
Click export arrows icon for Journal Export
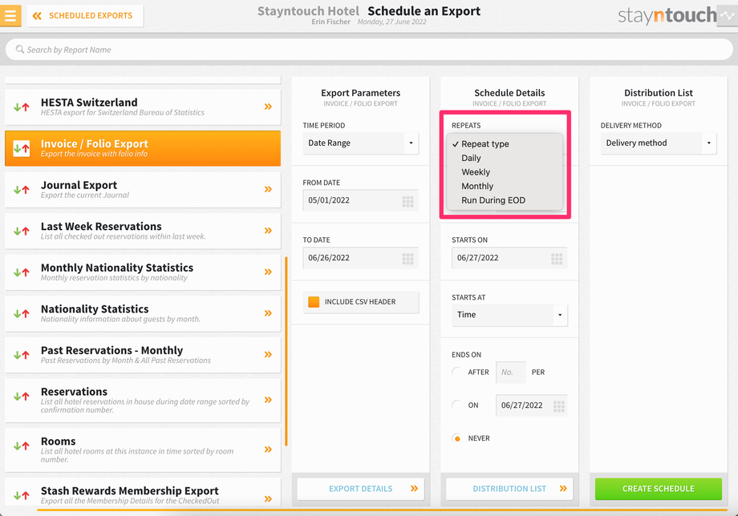pyautogui.click(x=22, y=190)
